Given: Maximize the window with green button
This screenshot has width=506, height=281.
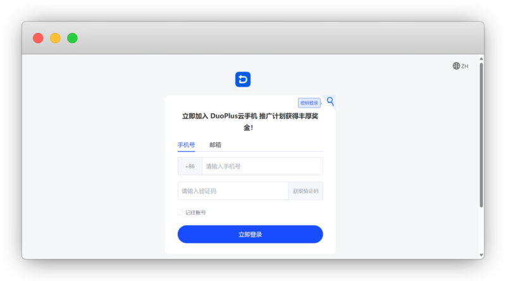Looking at the screenshot, I should [x=72, y=38].
